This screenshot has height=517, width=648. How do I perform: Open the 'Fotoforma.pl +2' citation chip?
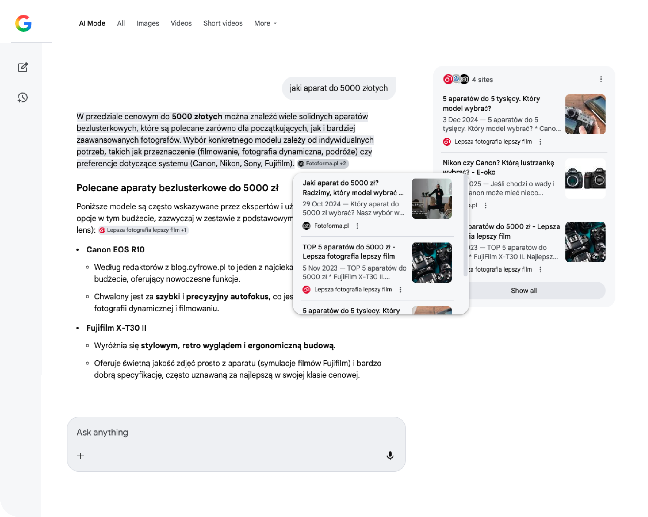[x=323, y=164]
